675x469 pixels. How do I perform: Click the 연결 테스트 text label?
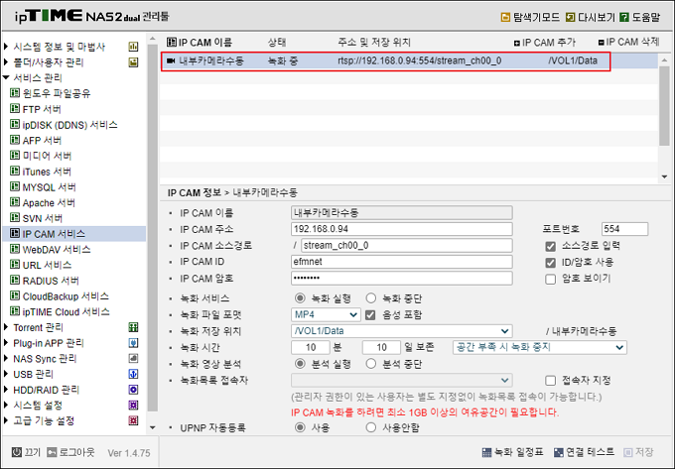pos(590,452)
